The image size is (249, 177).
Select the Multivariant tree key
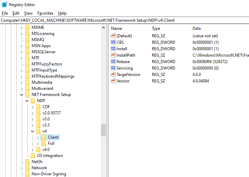click(42, 88)
